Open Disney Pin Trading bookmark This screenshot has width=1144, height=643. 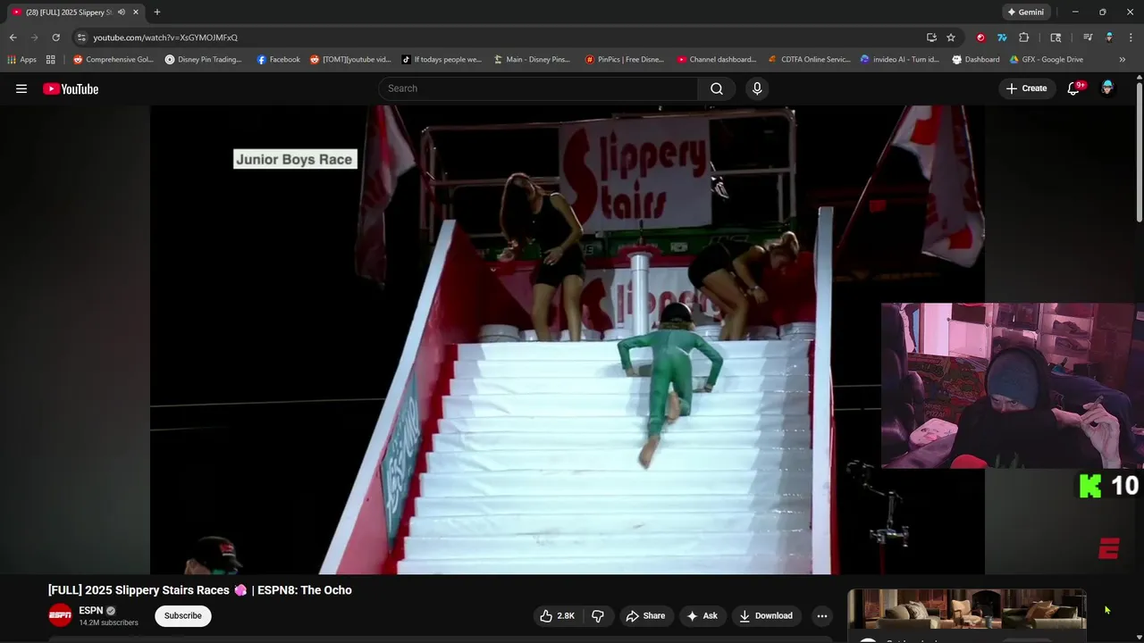click(x=204, y=60)
